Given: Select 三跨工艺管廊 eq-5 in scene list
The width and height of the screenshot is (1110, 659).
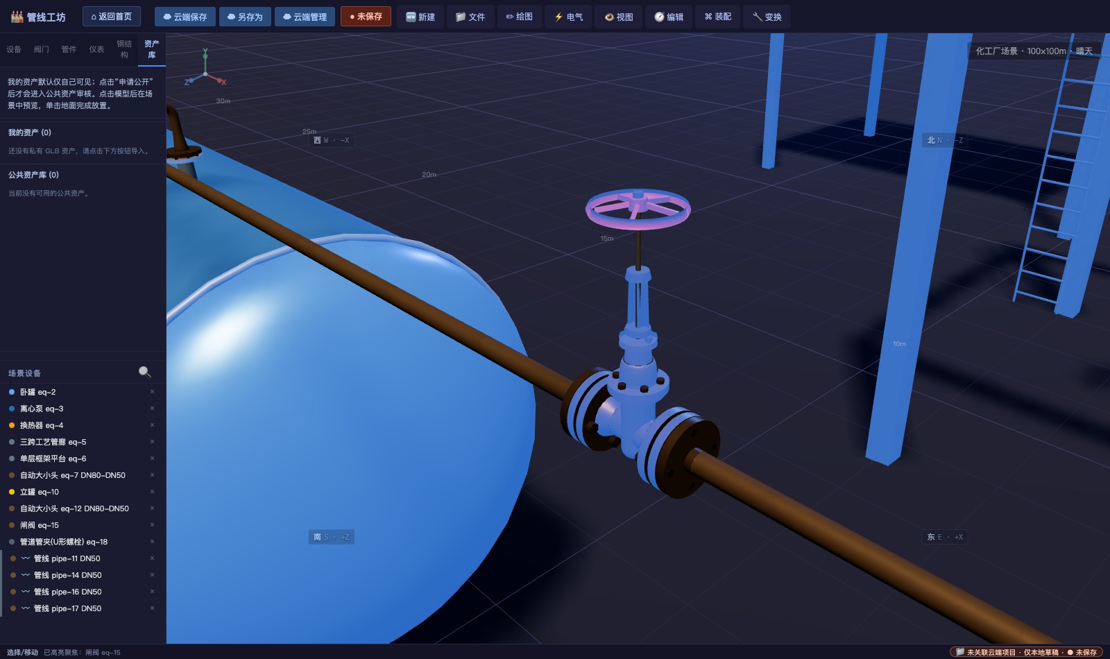Looking at the screenshot, I should (83, 442).
